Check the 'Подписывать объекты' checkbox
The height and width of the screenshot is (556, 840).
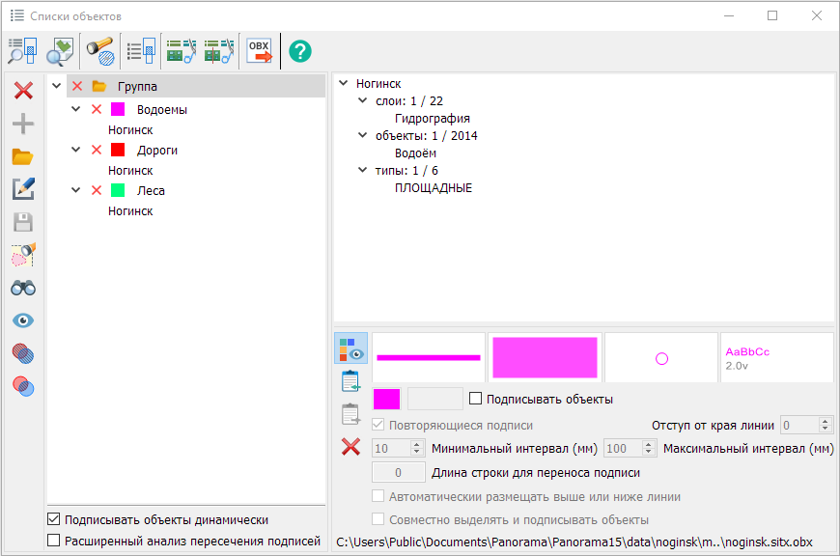coord(475,399)
